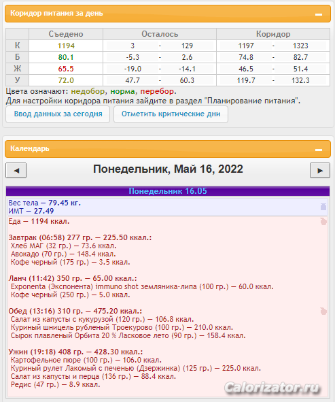
Task: Click 'Вес тела — 79.45 кг.' entry
Action: pos(45,203)
